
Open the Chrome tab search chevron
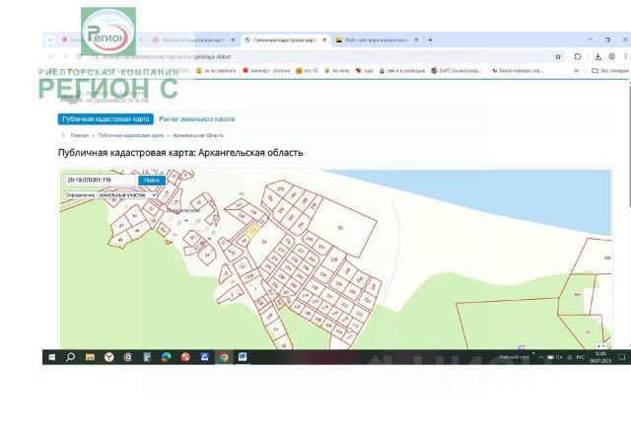50,39
